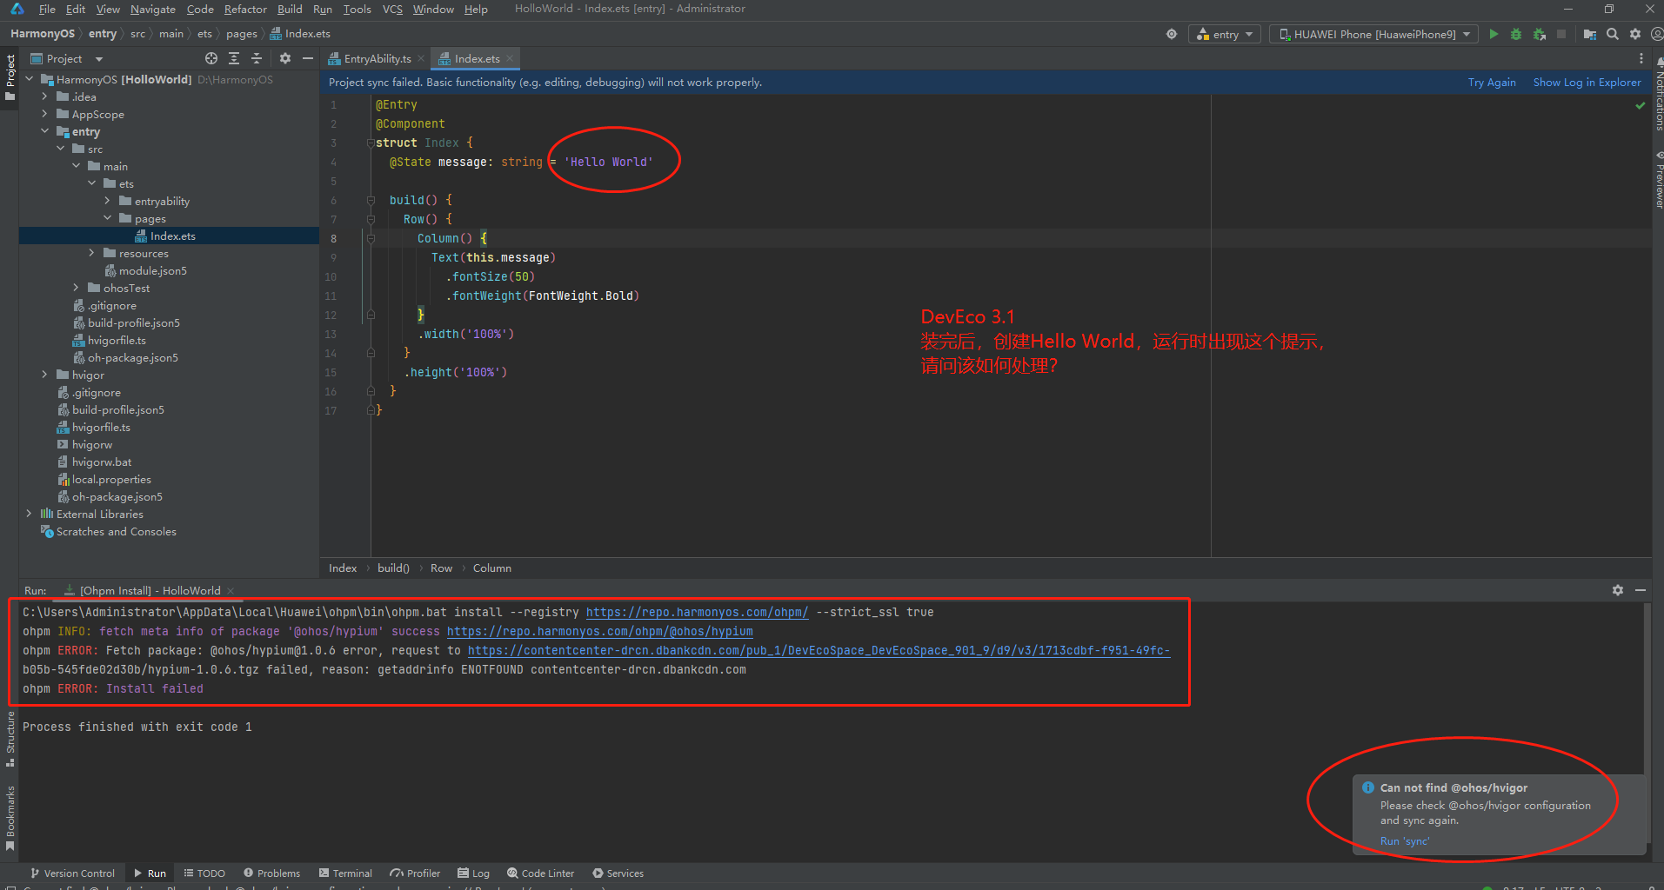Screen dimensions: 1664x890
Task: Collapse all items in Project panel
Action: (257, 58)
